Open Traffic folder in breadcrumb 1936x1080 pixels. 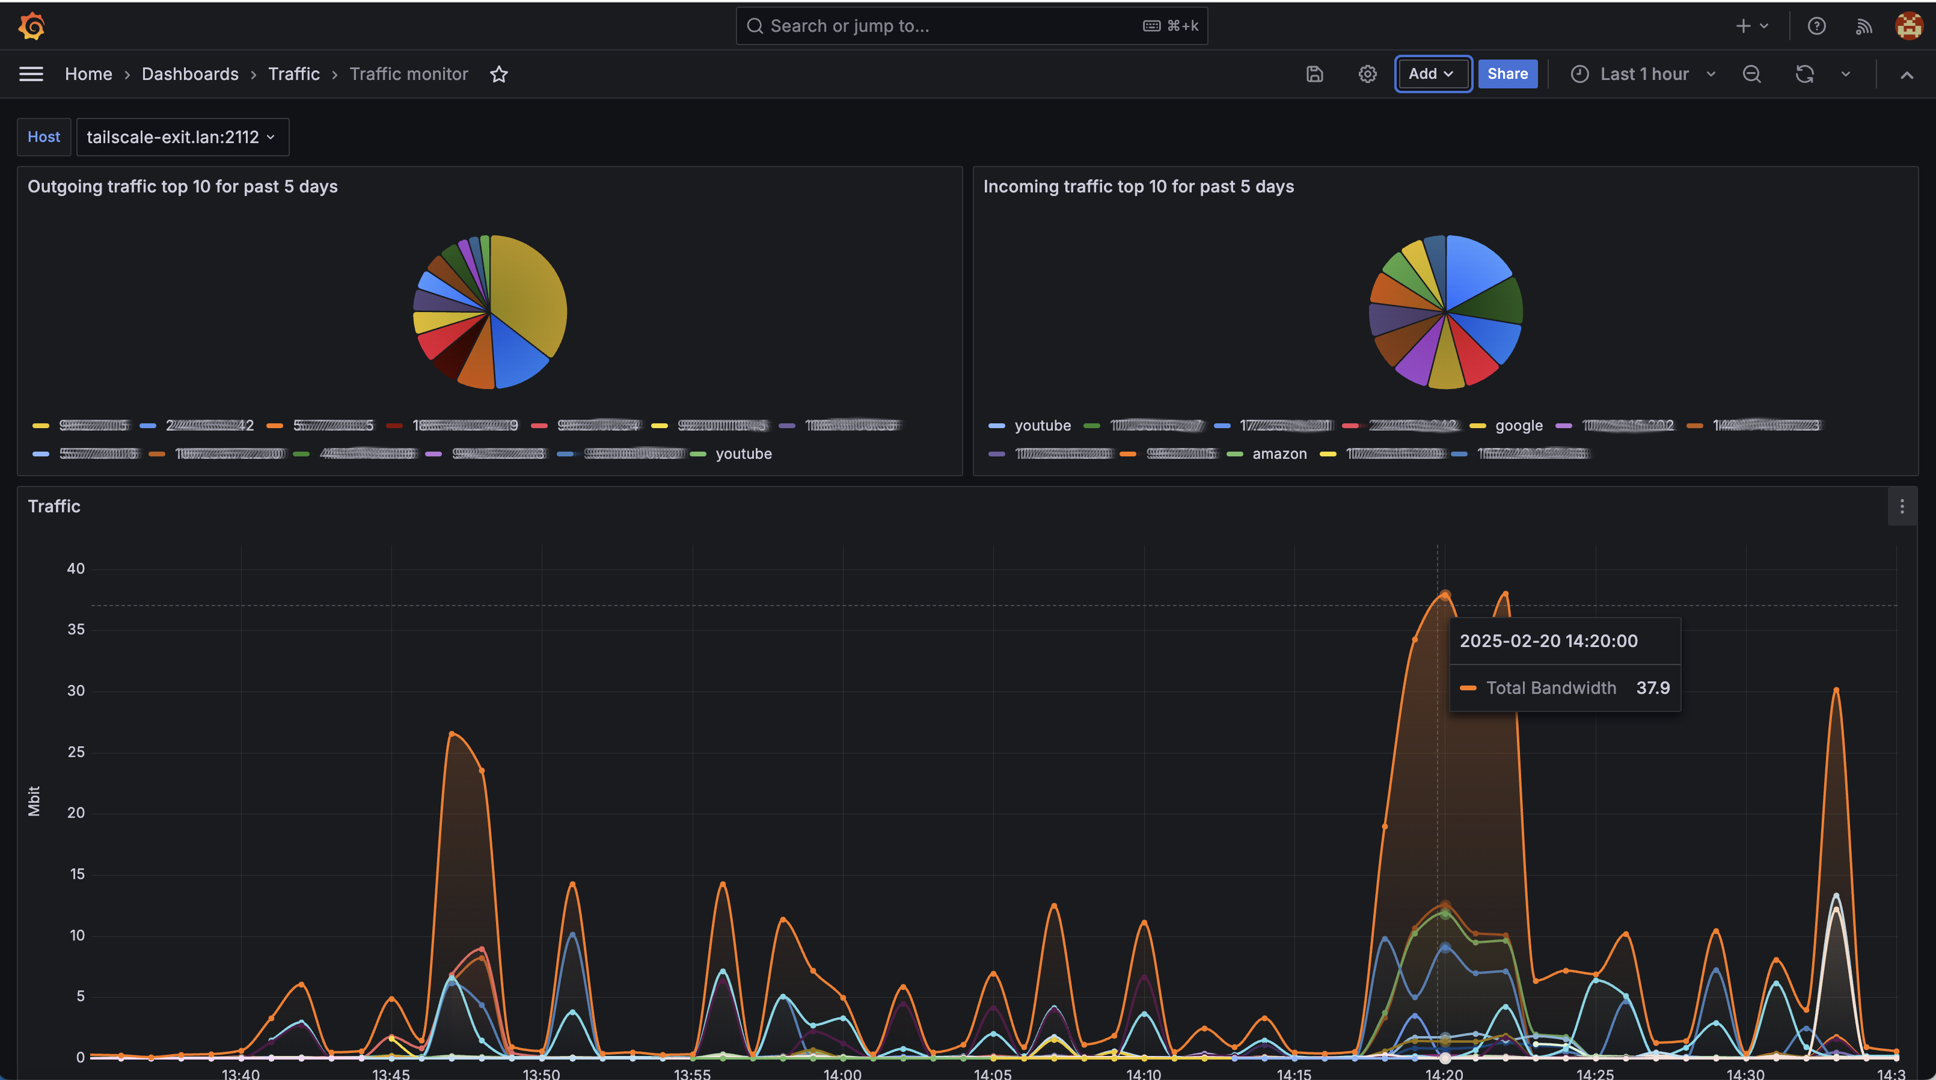294,73
